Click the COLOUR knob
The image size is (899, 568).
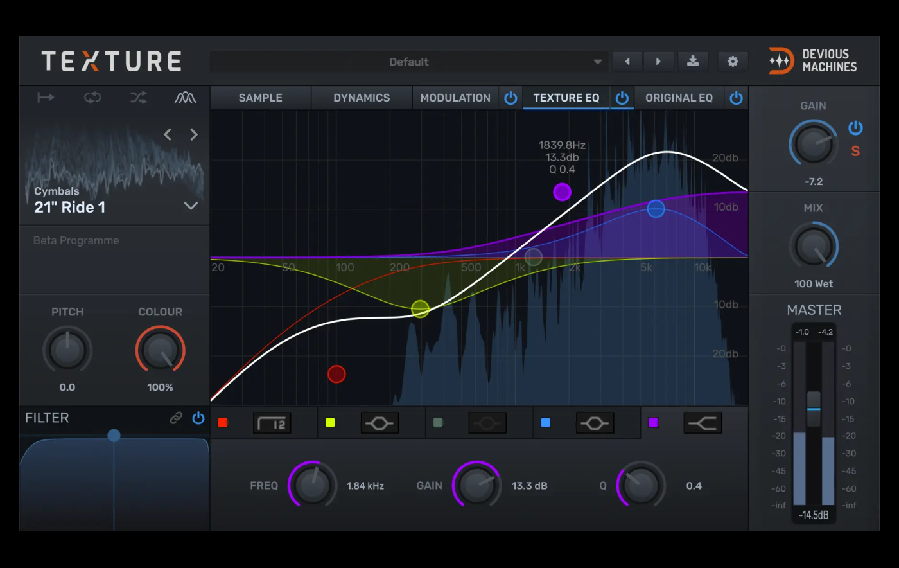point(161,350)
